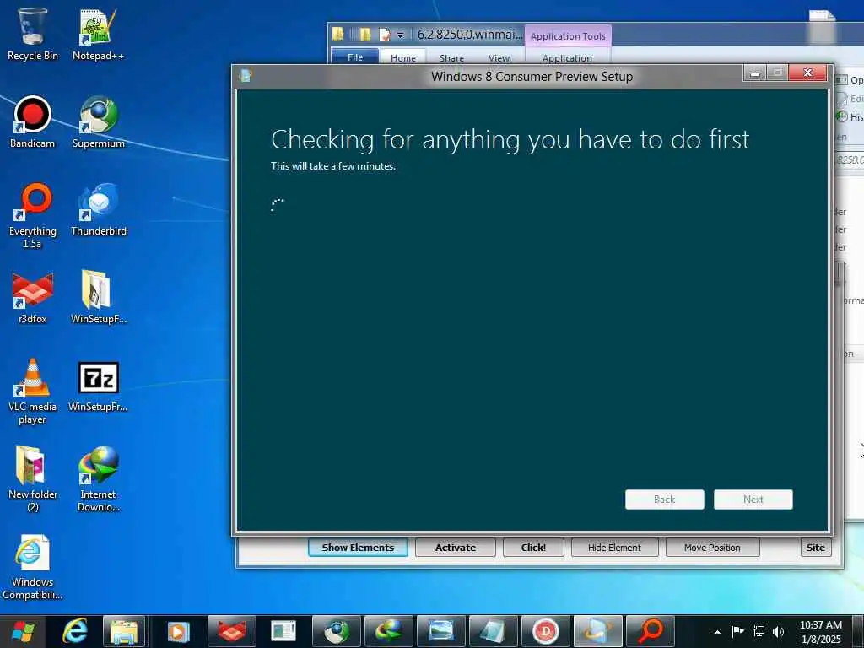The width and height of the screenshot is (864, 648).
Task: Switch to Supermium taskbar button
Action: [336, 631]
